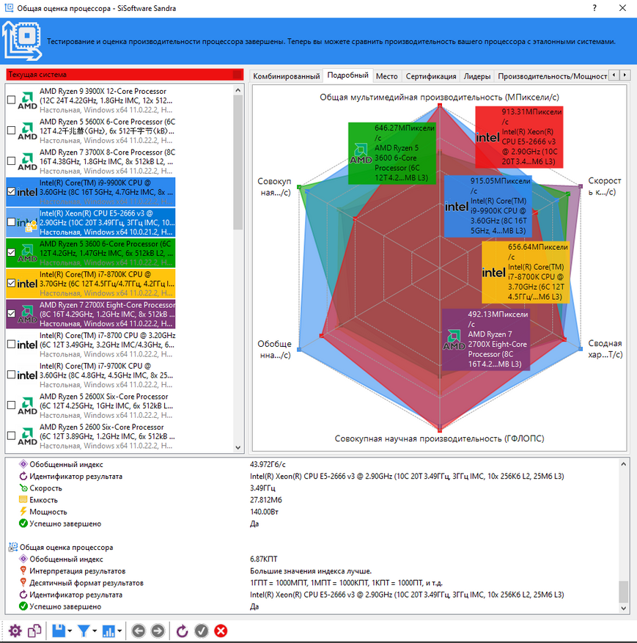
Task: Click the blue floppy disk save icon
Action: coord(58,631)
